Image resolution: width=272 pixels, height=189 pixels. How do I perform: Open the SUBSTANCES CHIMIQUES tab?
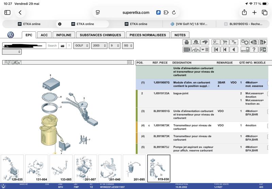tap(100, 35)
